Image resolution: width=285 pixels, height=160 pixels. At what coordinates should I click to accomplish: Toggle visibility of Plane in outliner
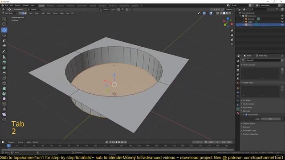point(282,25)
